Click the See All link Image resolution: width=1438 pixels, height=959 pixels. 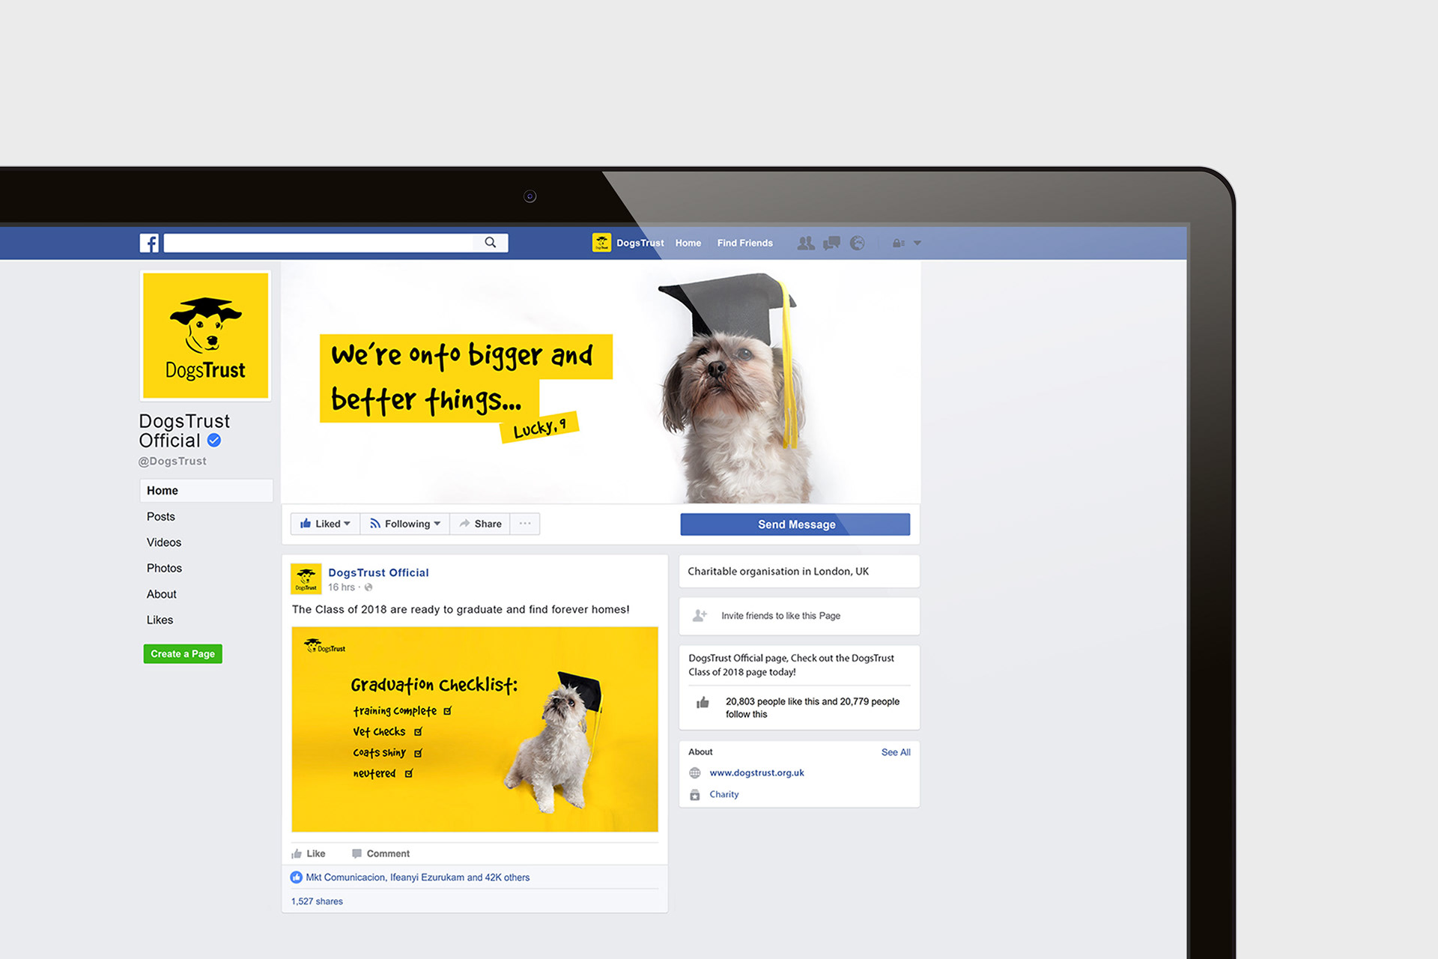[x=896, y=752]
